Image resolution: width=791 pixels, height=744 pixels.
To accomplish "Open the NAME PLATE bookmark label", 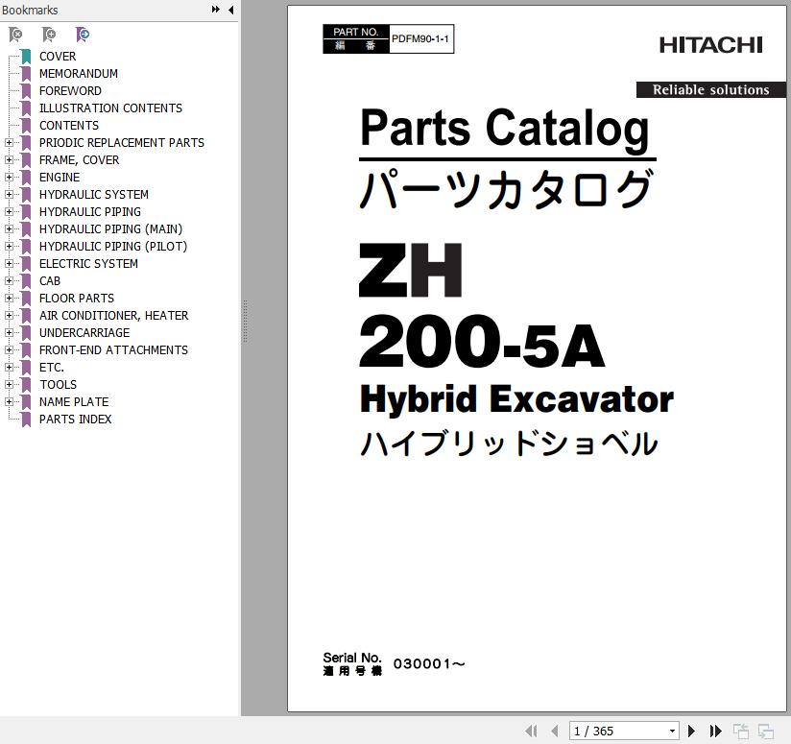I will pos(74,401).
